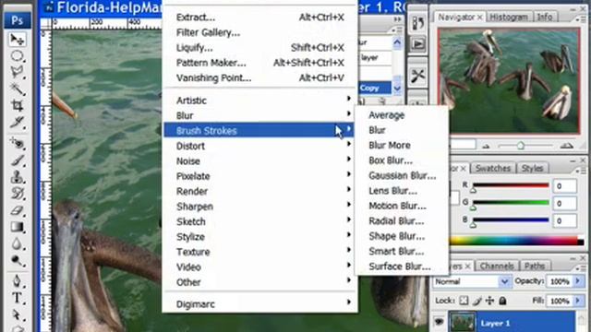Viewport: 591px width, 332px height.
Task: Select the Dodge tool
Action: [x=17, y=260]
